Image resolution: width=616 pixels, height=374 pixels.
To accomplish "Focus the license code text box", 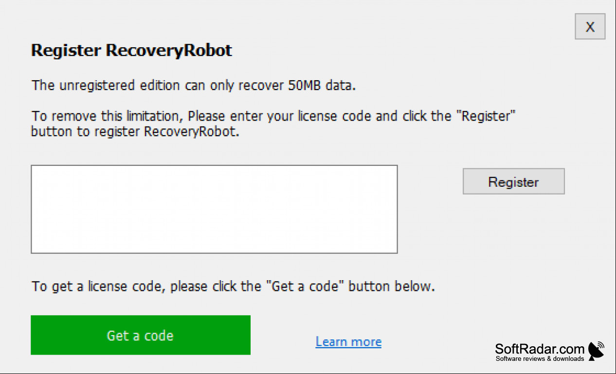I will (214, 209).
